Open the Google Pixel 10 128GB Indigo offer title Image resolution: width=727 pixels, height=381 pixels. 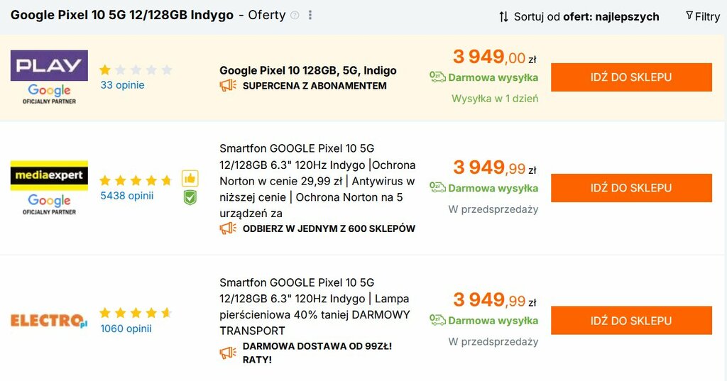[x=307, y=70]
